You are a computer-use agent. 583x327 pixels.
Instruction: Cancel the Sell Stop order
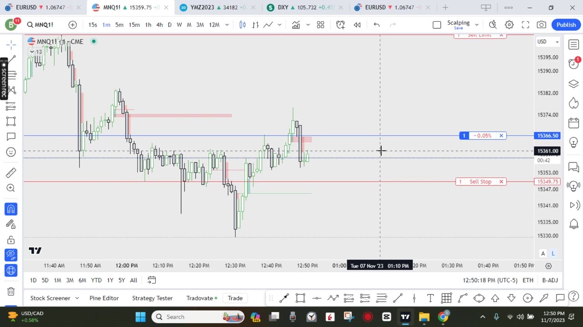pos(501,182)
